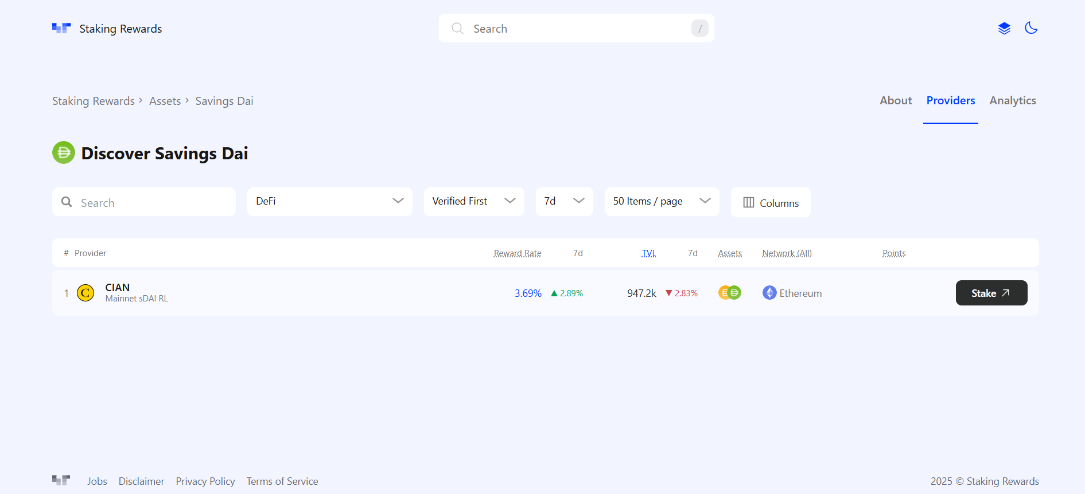Click the Staking Rewards logo icon
Image resolution: width=1085 pixels, height=494 pixels.
click(x=61, y=28)
